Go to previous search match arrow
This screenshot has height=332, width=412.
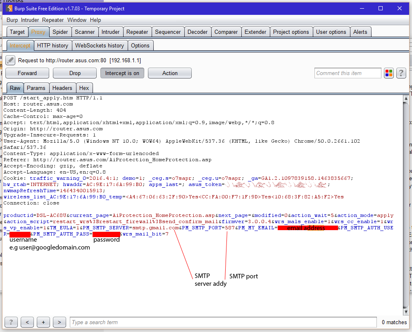[x=27, y=322]
